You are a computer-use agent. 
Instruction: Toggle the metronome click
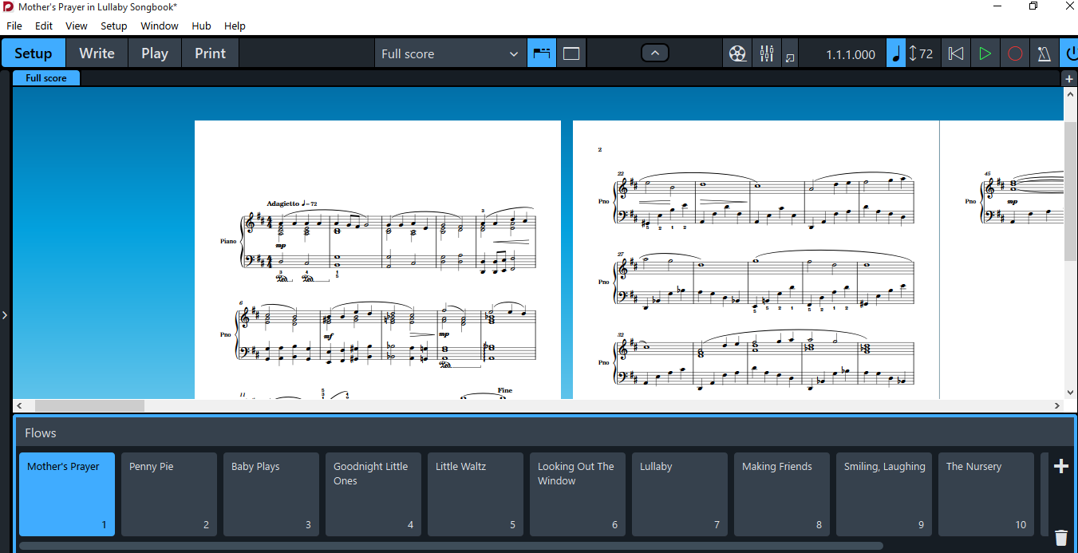pyautogui.click(x=1044, y=54)
